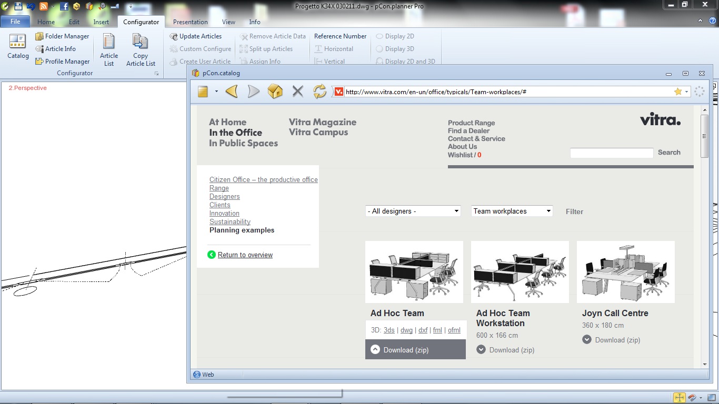Open Find a Dealer link
This screenshot has height=404, width=719.
(468, 131)
